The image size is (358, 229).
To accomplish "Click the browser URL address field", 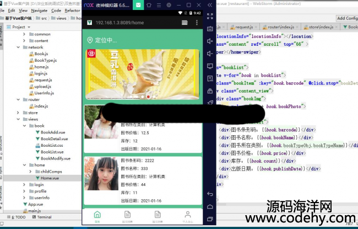I will point(120,23).
